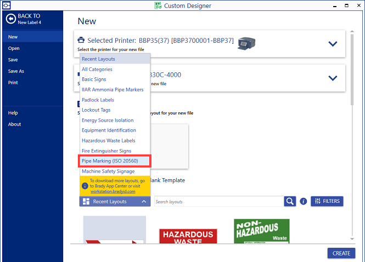Viewport: 365px width, 262px height.
Task: Choose Machine Safety Signage category
Action: click(115, 171)
